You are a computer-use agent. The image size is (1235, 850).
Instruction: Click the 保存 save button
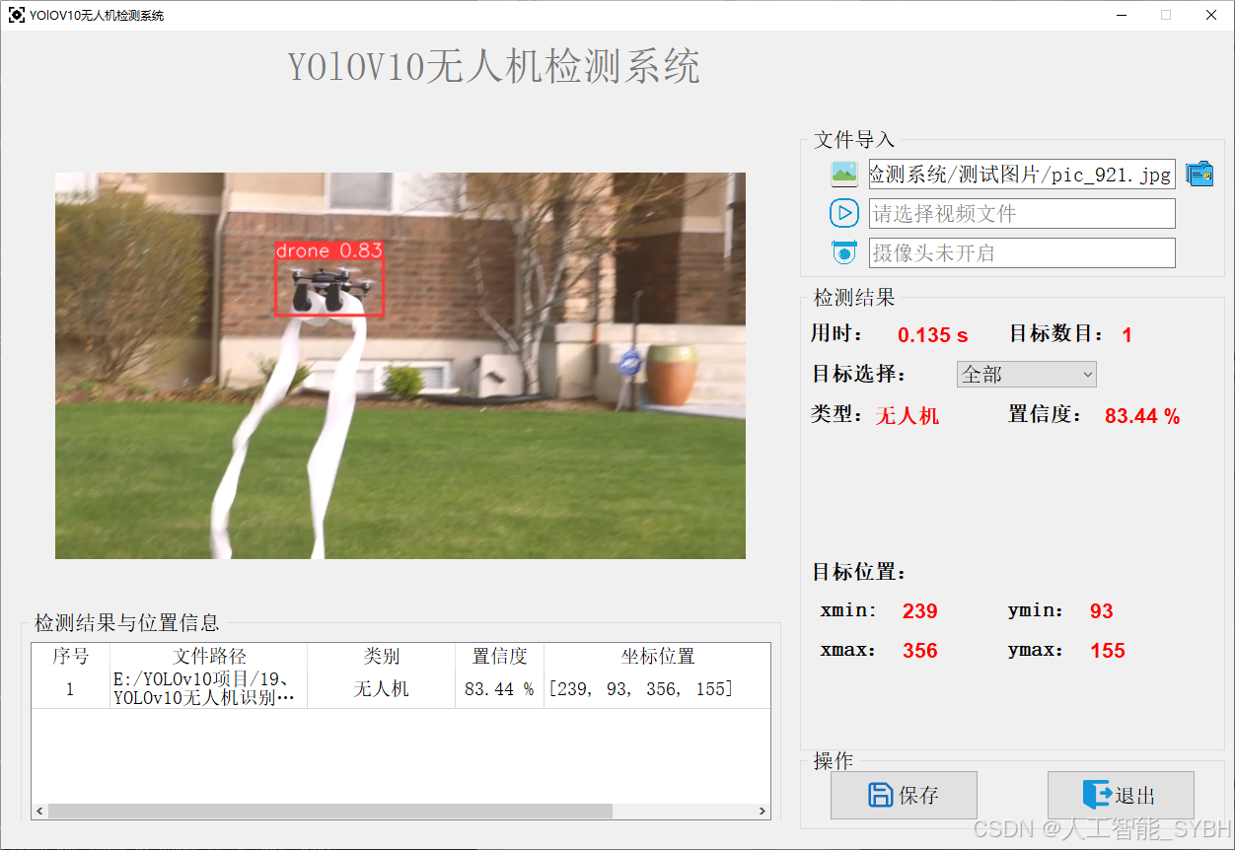point(904,795)
